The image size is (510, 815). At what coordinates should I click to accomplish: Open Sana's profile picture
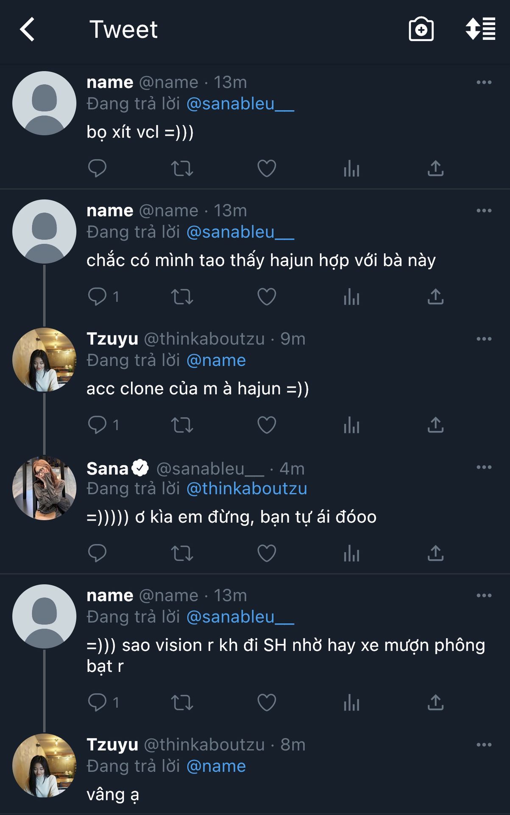point(45,488)
